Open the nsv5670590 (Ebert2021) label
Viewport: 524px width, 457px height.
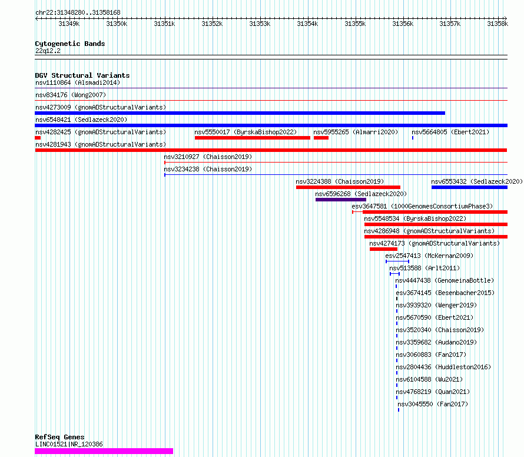pyautogui.click(x=435, y=317)
